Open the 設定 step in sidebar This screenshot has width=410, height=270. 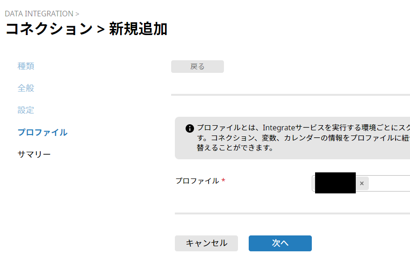[26, 110]
